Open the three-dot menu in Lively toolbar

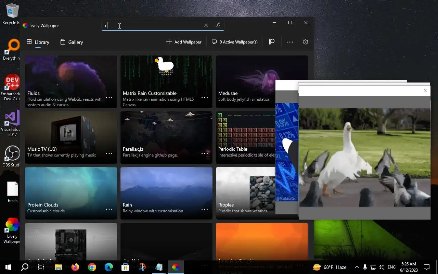pos(290,42)
